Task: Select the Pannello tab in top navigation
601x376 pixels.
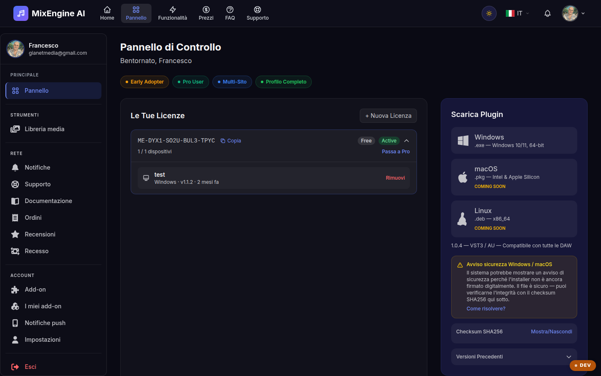Action: [136, 13]
